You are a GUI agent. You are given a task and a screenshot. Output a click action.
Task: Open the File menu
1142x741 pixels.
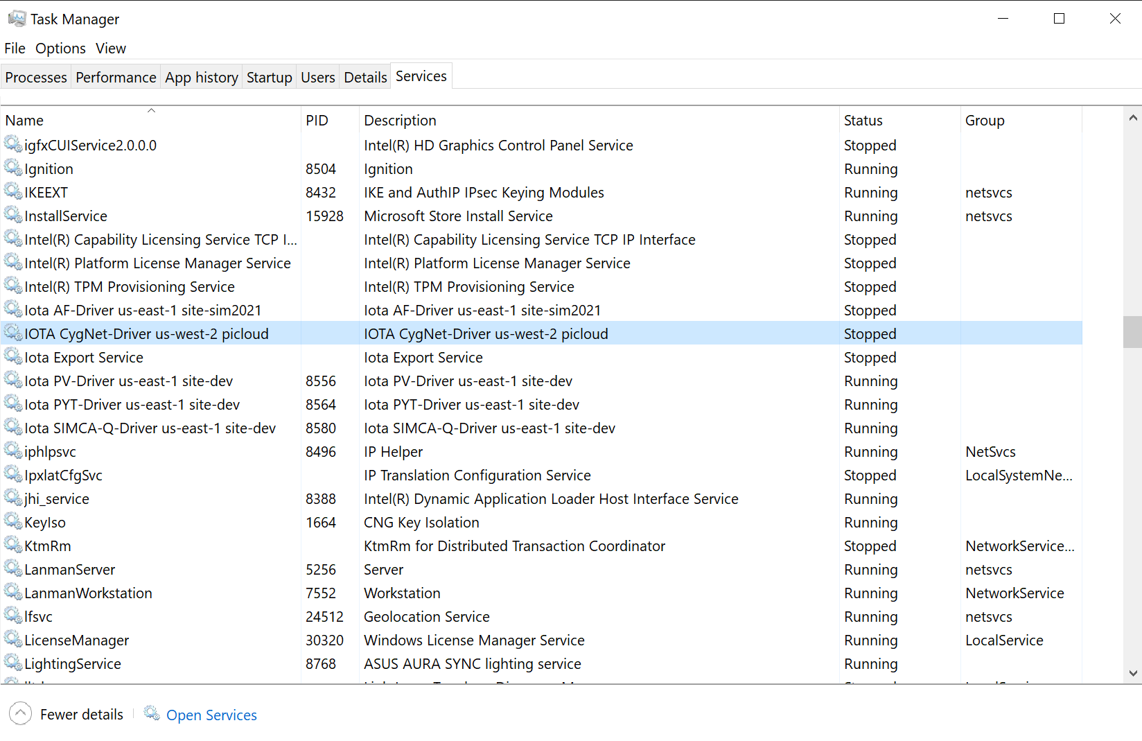[15, 49]
